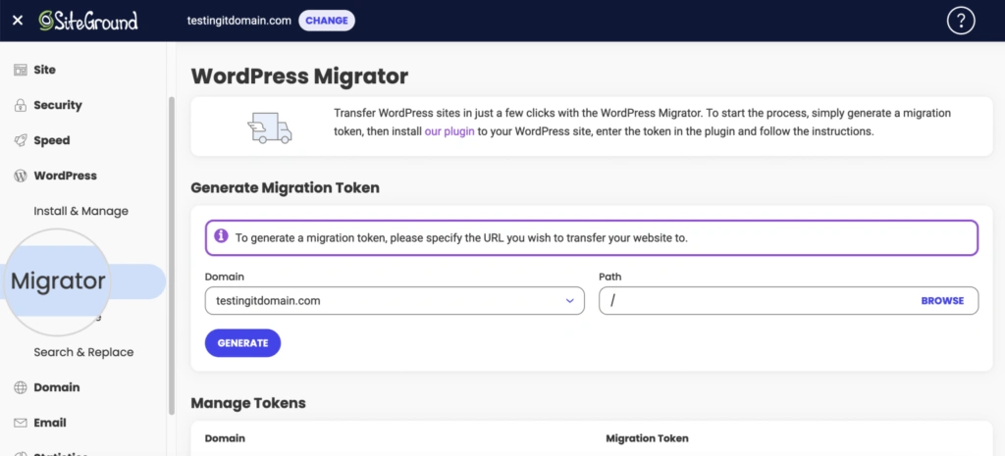This screenshot has width=1005, height=456.
Task: Open the help question mark icon
Action: tap(961, 21)
